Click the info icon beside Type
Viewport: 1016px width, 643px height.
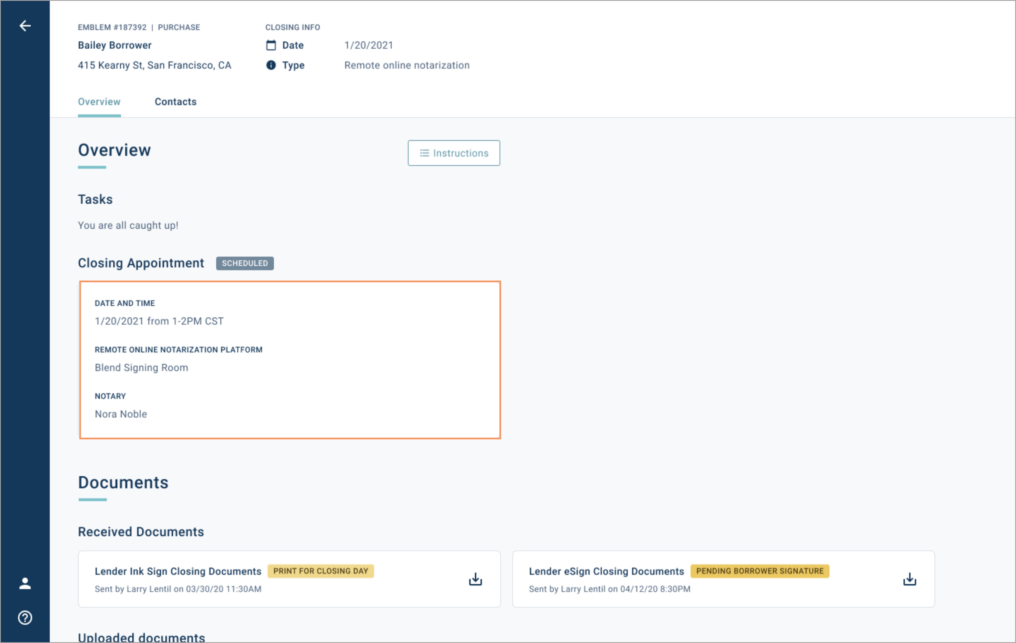(x=271, y=65)
